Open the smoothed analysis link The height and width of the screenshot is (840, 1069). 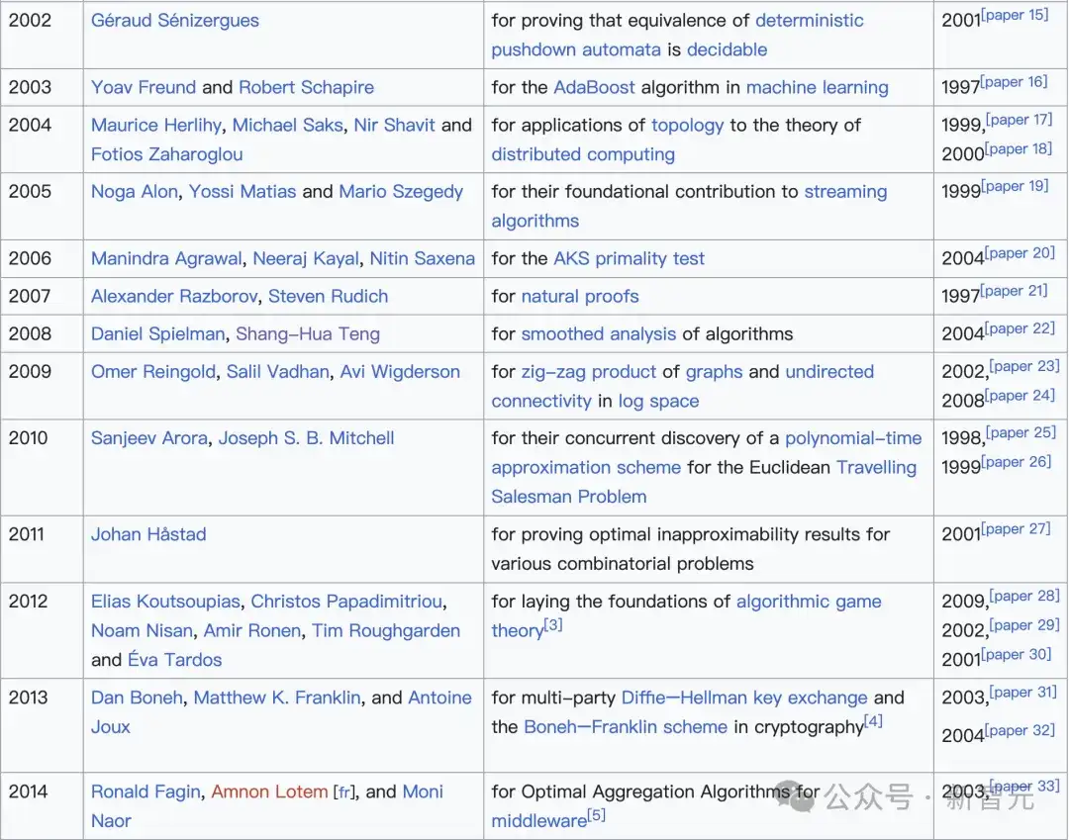(599, 333)
